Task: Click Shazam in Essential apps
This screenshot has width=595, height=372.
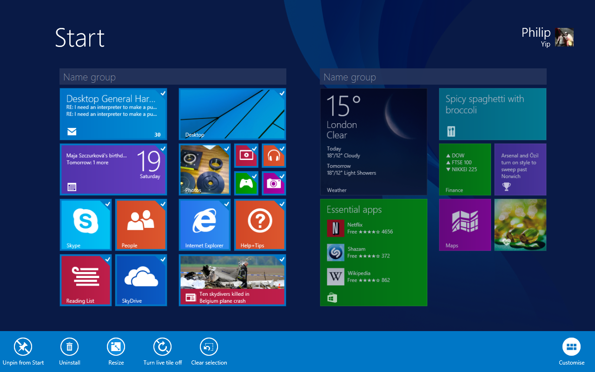Action: click(x=358, y=252)
